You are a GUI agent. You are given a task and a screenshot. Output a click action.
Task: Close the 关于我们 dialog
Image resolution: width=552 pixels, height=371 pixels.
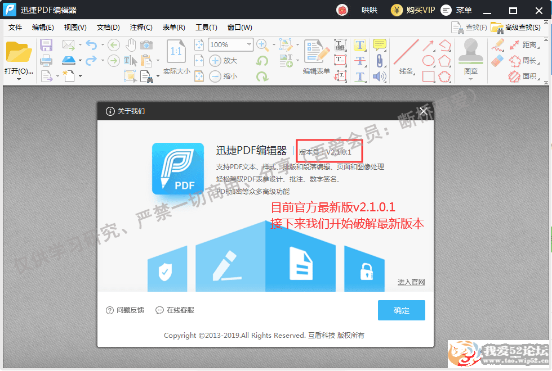click(424, 111)
